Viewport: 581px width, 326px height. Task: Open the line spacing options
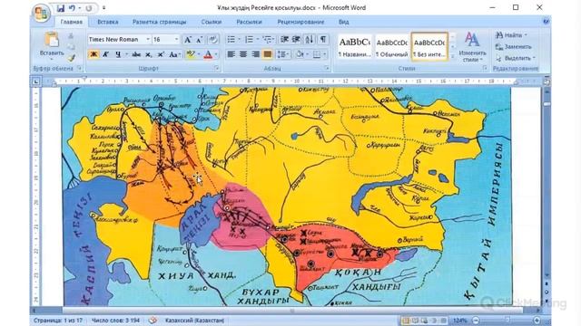[x=283, y=54]
